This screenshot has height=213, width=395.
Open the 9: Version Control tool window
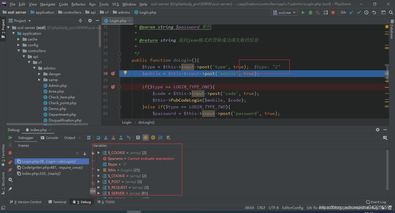(x=25, y=202)
